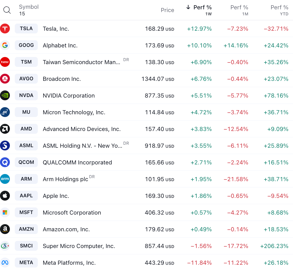Click the Meta infinity logo icon
The image size is (293, 268).
(5, 263)
